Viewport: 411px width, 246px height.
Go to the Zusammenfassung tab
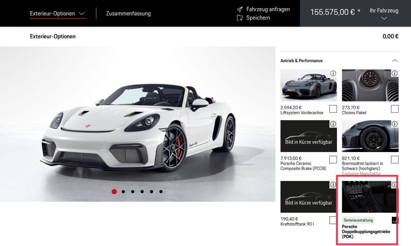(x=128, y=14)
